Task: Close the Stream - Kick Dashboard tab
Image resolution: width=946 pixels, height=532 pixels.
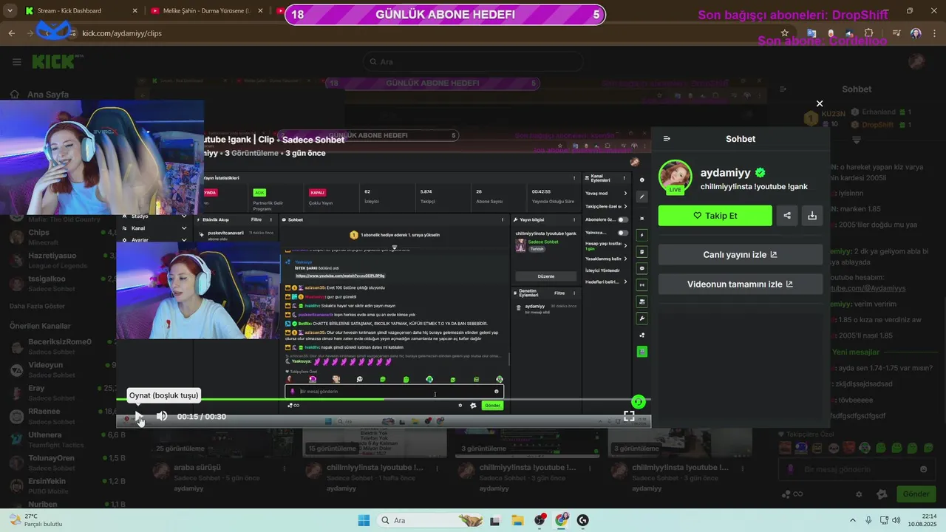Action: click(135, 11)
